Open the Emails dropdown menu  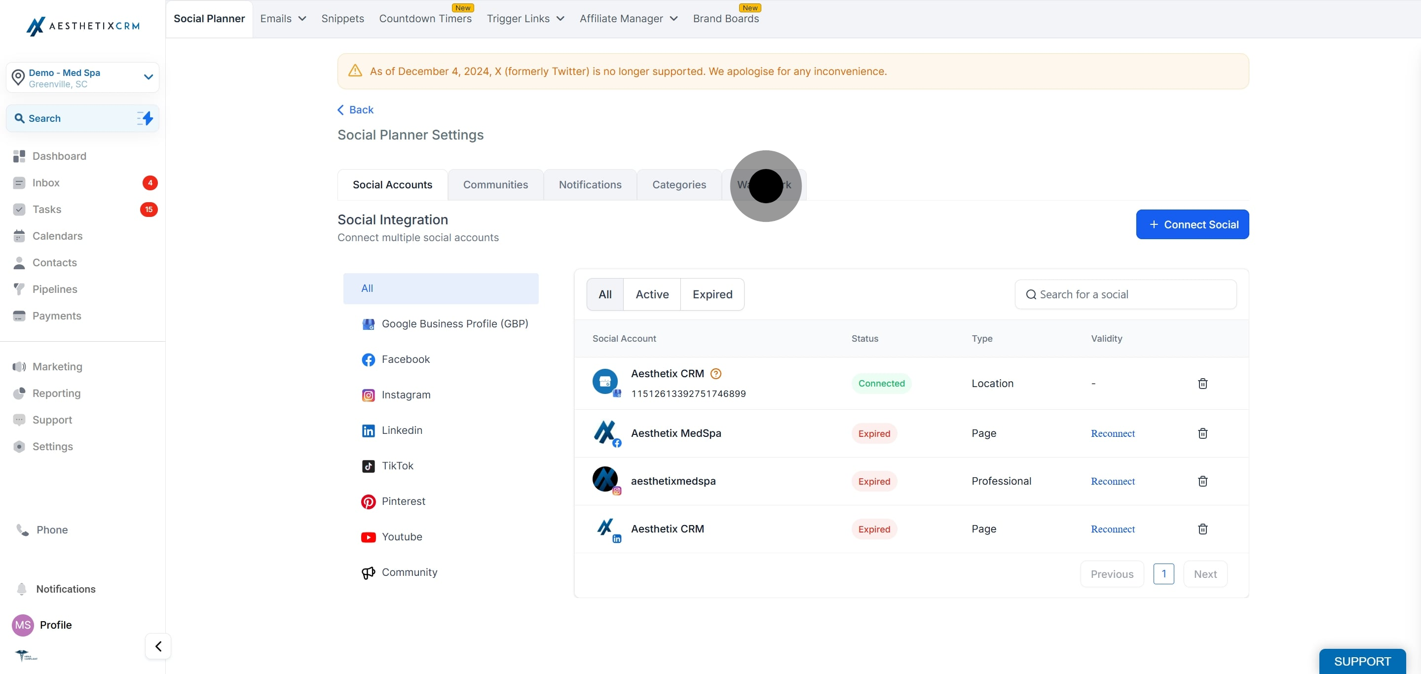coord(283,19)
